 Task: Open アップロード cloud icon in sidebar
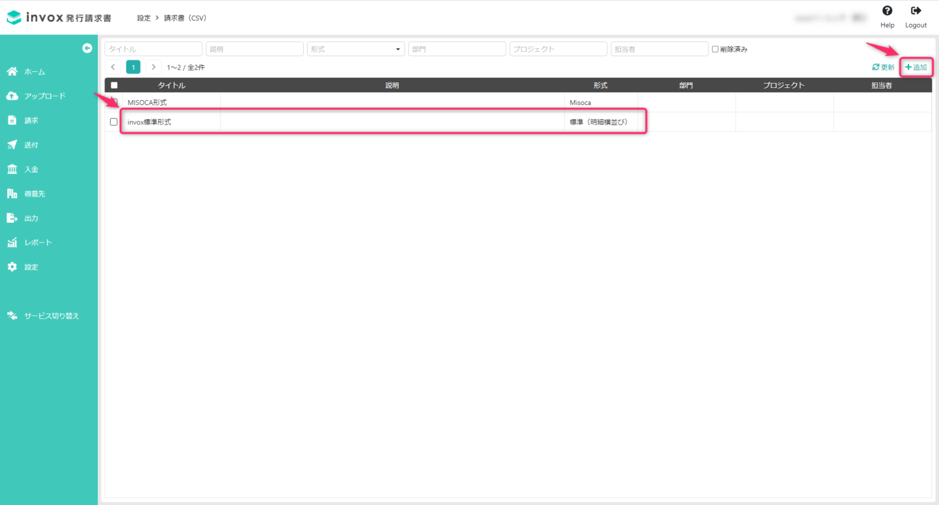point(12,96)
